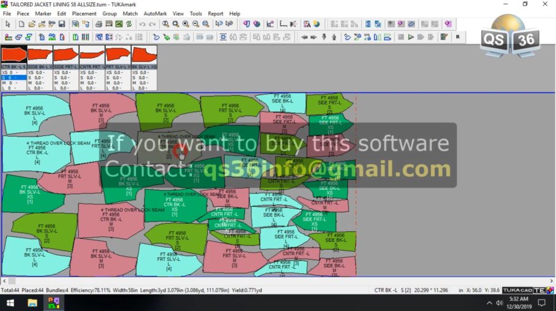Click pink BK SLV-L M piece in marker
Viewport: 556px width, 311px height.
pos(102,110)
